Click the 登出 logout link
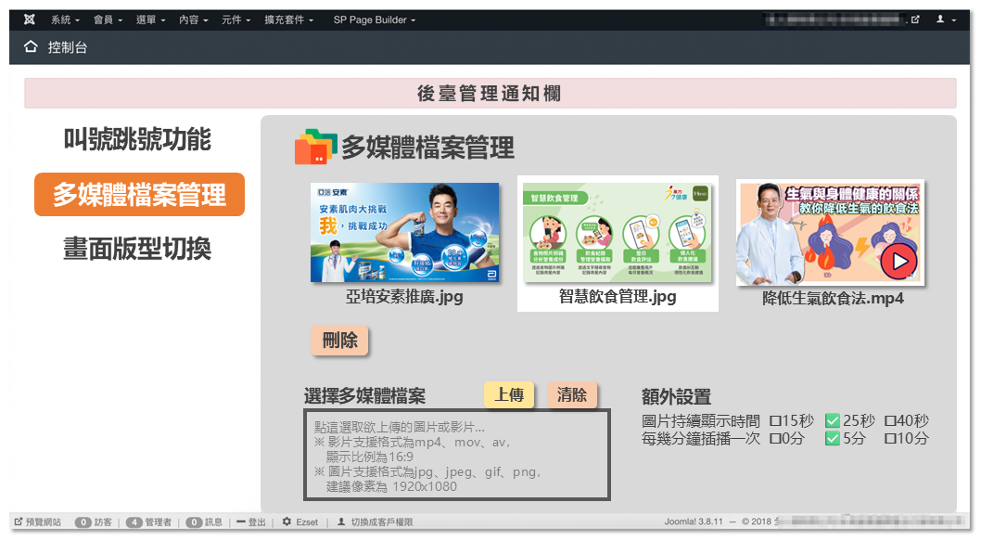Image resolution: width=981 pixels, height=541 pixels. [x=251, y=522]
